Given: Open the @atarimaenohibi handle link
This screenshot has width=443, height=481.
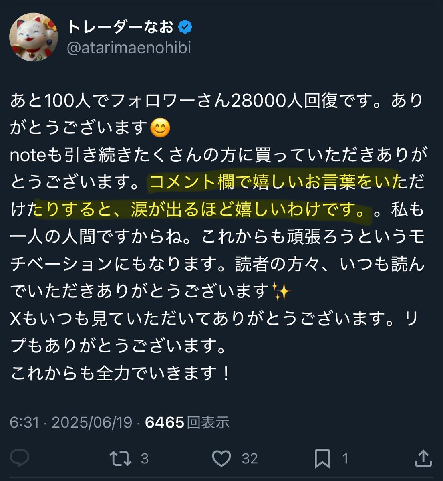Looking at the screenshot, I should [x=129, y=48].
